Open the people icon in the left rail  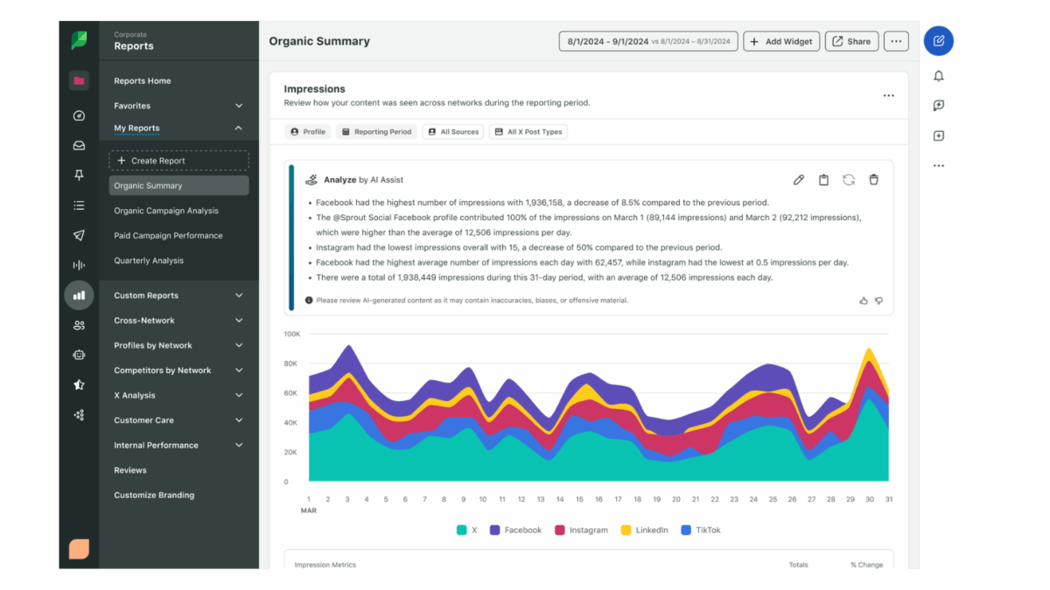point(79,325)
